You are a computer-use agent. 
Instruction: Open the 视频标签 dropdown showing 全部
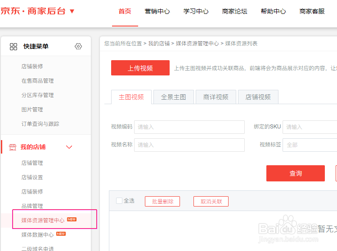(x=310, y=145)
